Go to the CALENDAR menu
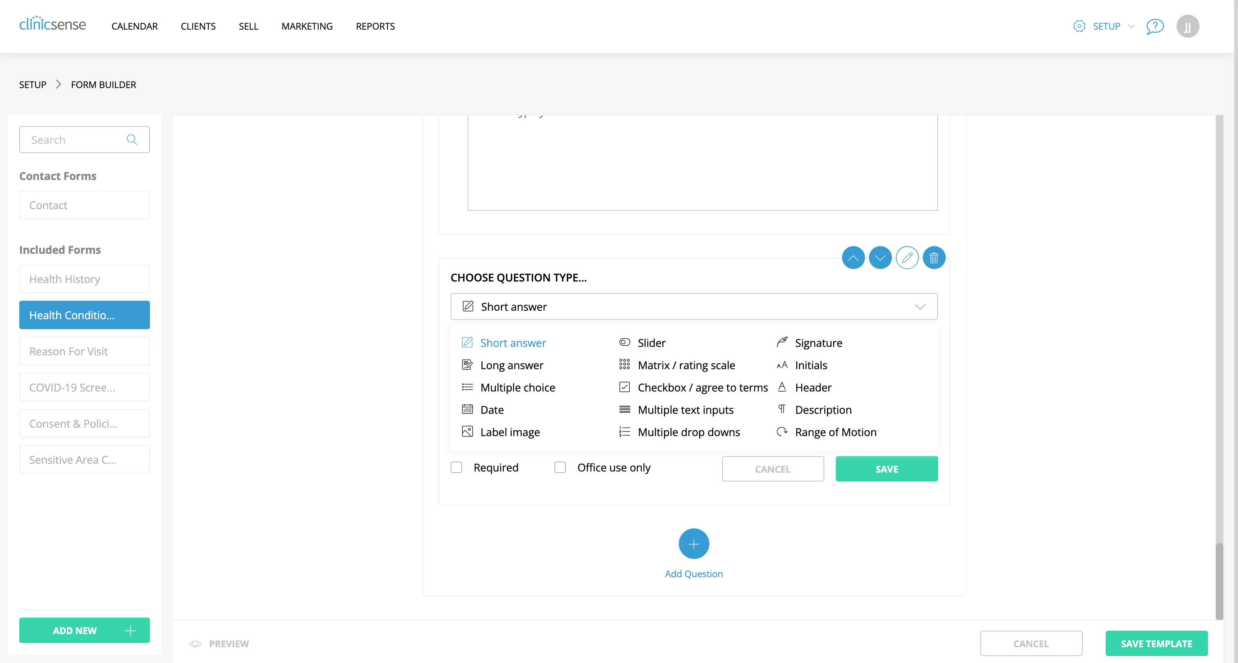Image resolution: width=1238 pixels, height=663 pixels. click(x=135, y=27)
